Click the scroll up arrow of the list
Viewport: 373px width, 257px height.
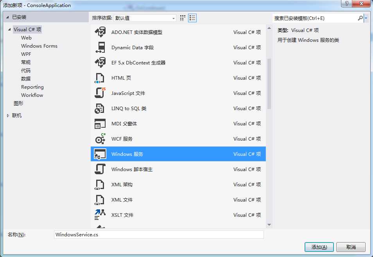[x=269, y=28]
